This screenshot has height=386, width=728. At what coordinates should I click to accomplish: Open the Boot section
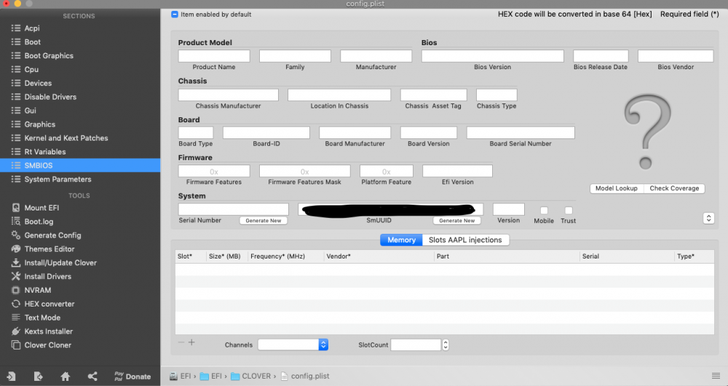click(x=80, y=42)
